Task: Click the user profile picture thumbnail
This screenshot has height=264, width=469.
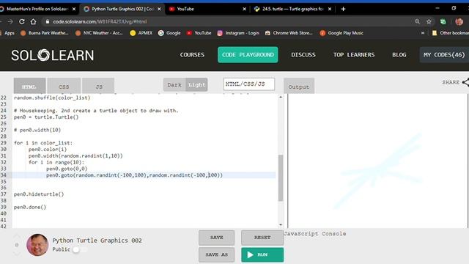Action: click(x=37, y=245)
